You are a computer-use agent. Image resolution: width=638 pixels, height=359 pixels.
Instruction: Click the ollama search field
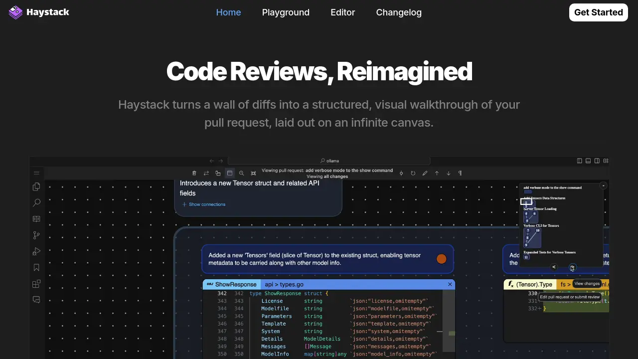[x=329, y=161]
